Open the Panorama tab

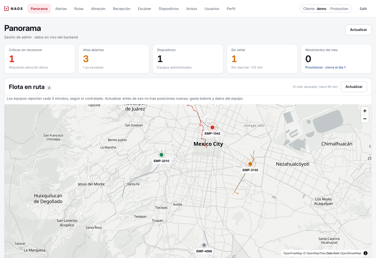[x=39, y=9]
